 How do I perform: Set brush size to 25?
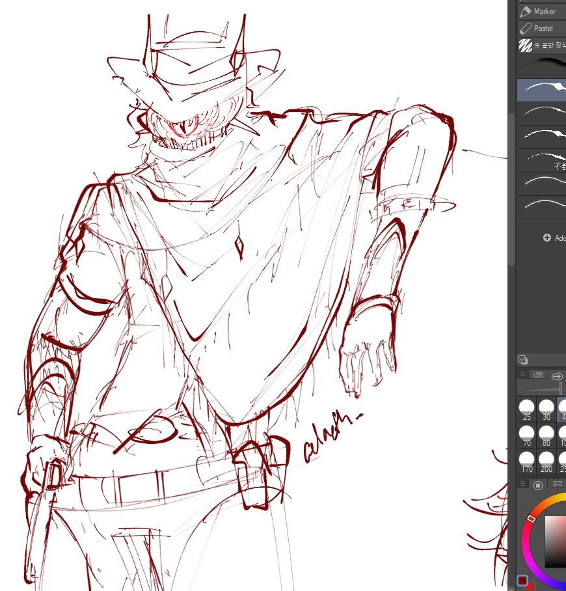[526, 411]
